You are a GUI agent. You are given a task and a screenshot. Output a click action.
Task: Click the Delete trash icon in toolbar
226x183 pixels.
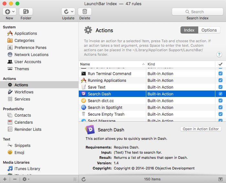click(85, 12)
